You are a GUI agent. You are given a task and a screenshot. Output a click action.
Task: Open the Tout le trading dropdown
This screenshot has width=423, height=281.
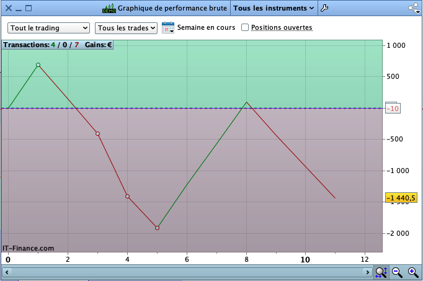(48, 28)
